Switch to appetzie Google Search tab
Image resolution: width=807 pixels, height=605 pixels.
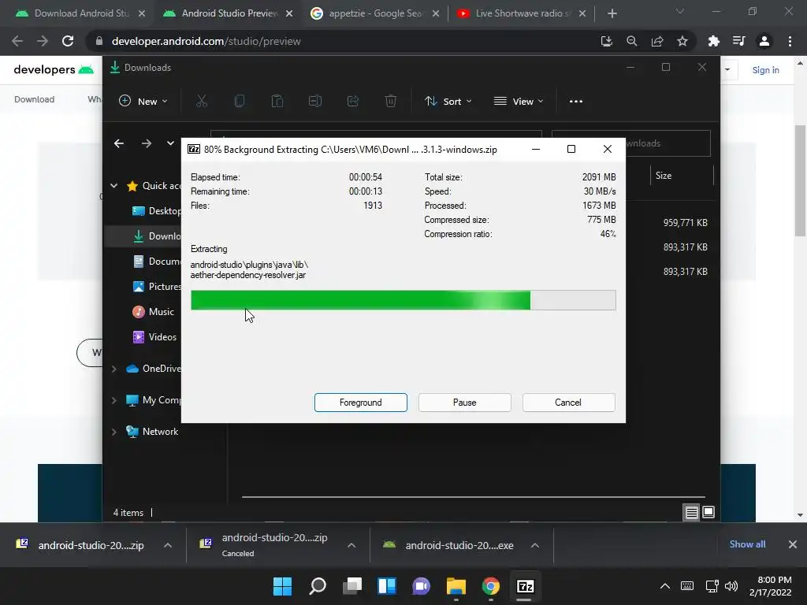pyautogui.click(x=376, y=13)
